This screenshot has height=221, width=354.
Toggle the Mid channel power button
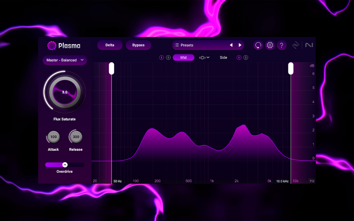pos(161,58)
